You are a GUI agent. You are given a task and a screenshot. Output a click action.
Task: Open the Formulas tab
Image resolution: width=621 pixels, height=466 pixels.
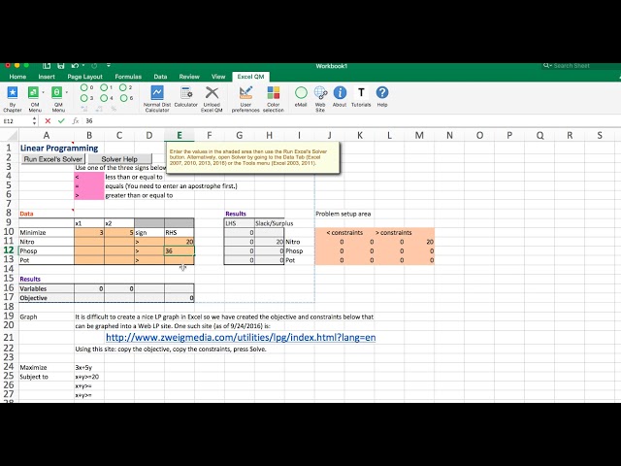pyautogui.click(x=128, y=77)
